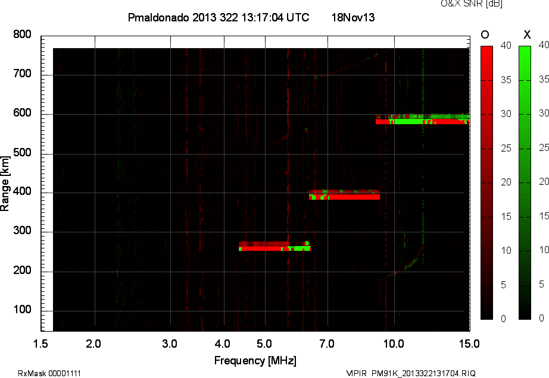Image resolution: width=549 pixels, height=378 pixels.
Task: Click the red O-mode color bar
Action: point(486,182)
